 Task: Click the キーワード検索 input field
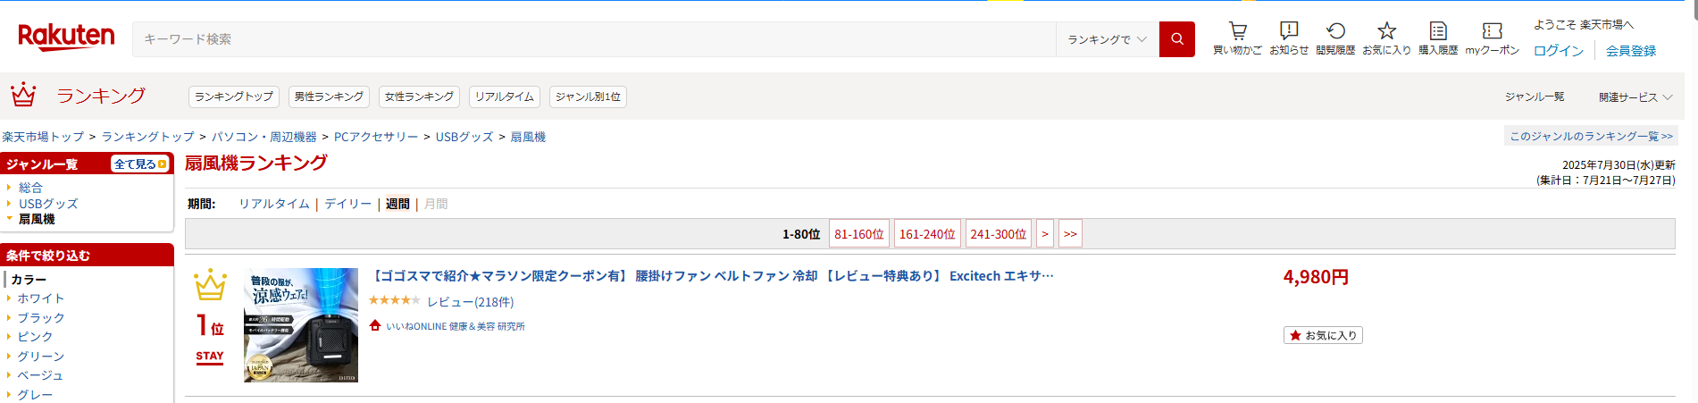pyautogui.click(x=594, y=39)
